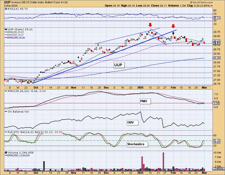
Task: Click the 'On Balance Vol' legend label
Action: coord(18,111)
